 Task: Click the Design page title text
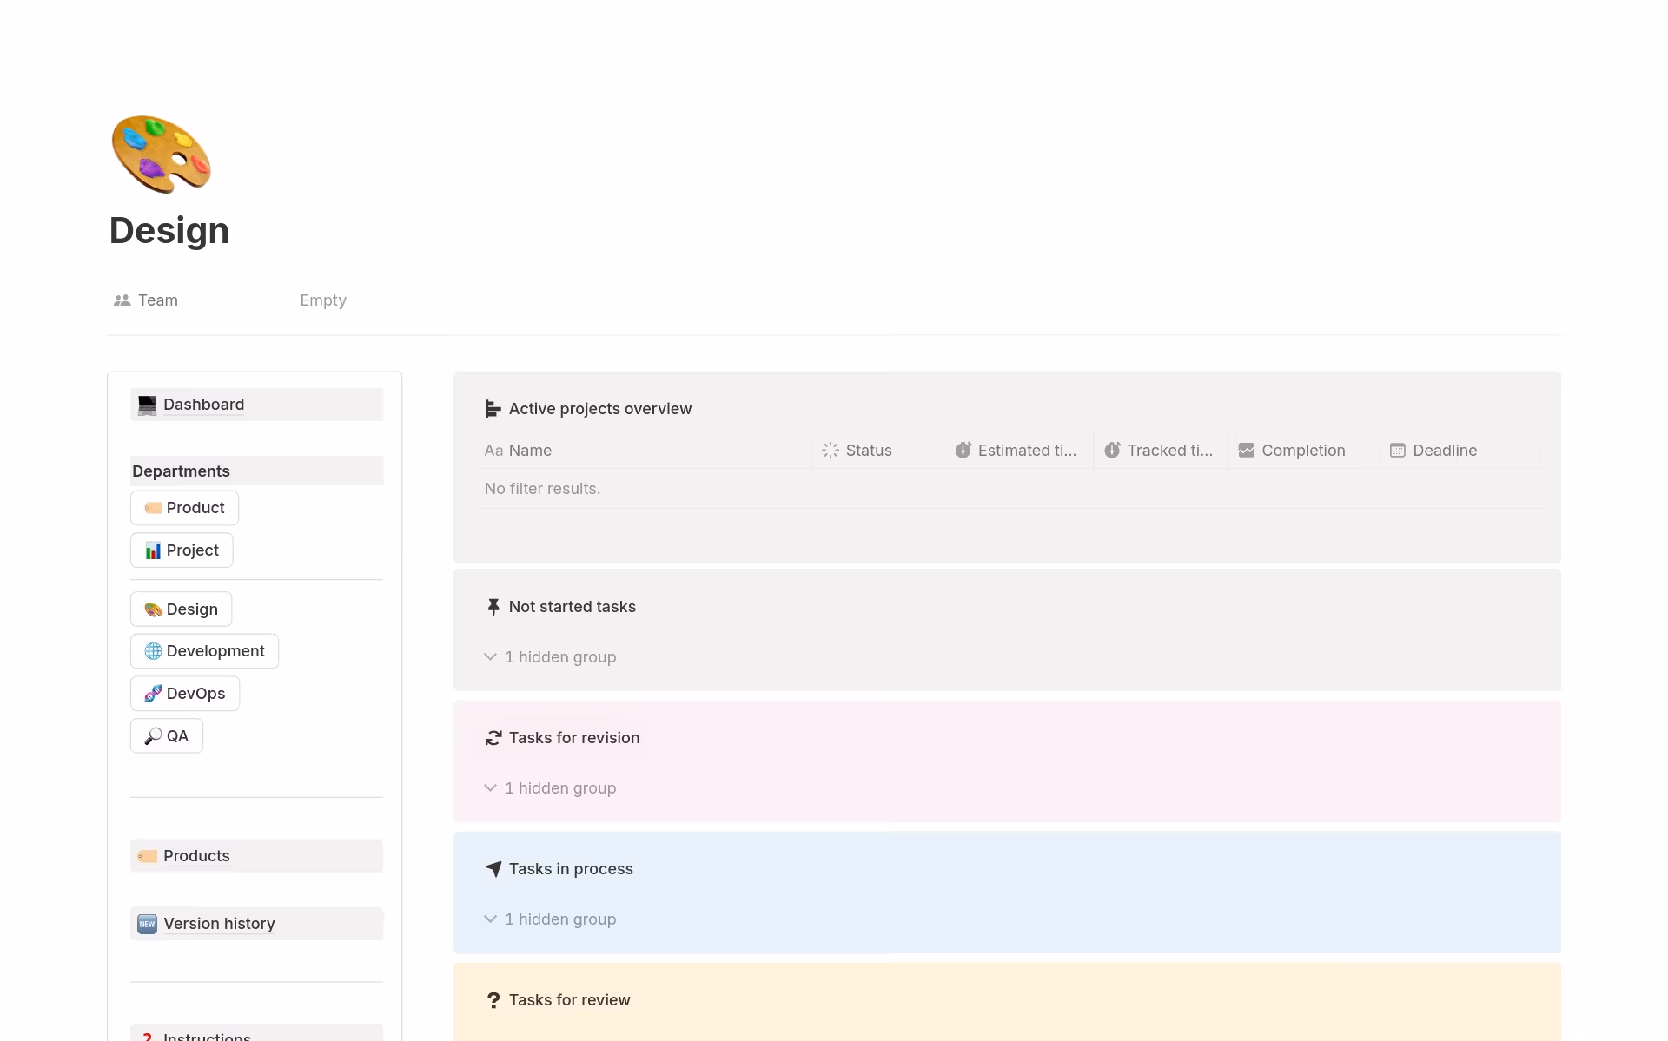(x=169, y=230)
